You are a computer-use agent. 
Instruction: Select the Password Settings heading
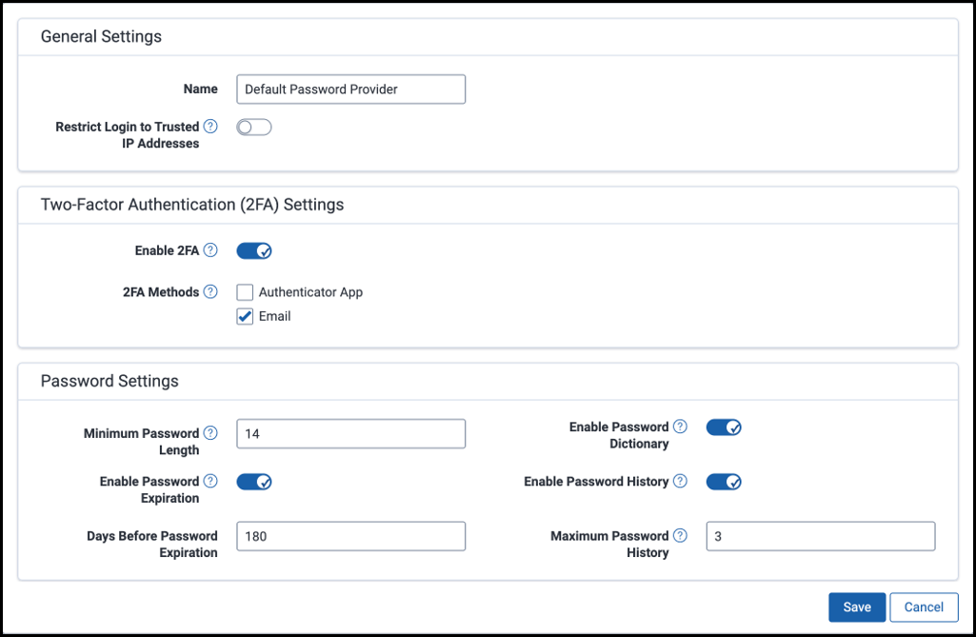pyautogui.click(x=110, y=381)
